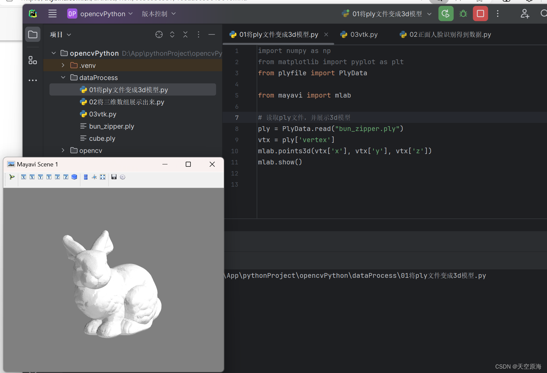The width and height of the screenshot is (547, 373).
Task: Show more tool windows ellipsis
Action: [x=33, y=80]
